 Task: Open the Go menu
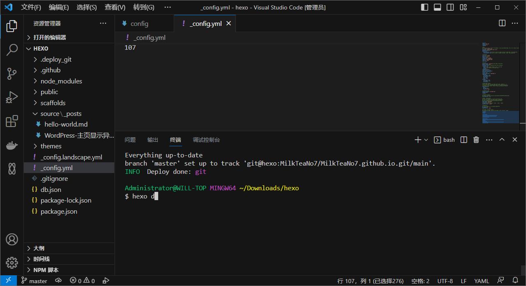tap(144, 7)
